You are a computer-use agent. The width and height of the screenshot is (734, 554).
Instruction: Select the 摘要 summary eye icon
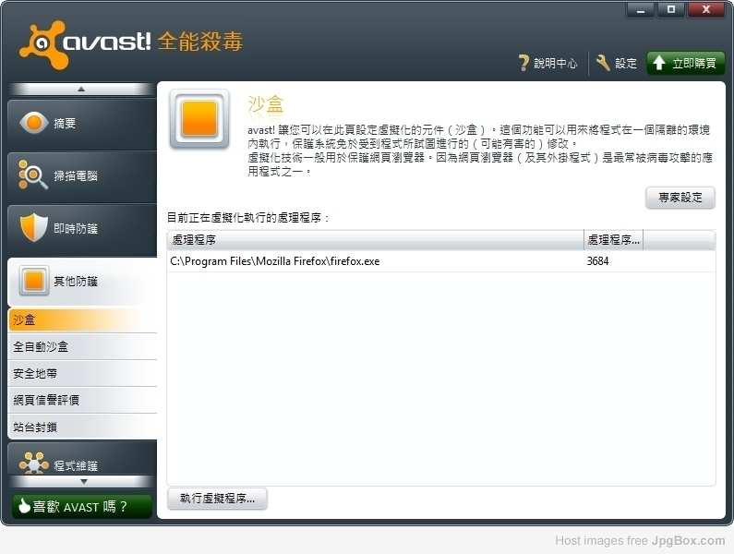click(34, 123)
